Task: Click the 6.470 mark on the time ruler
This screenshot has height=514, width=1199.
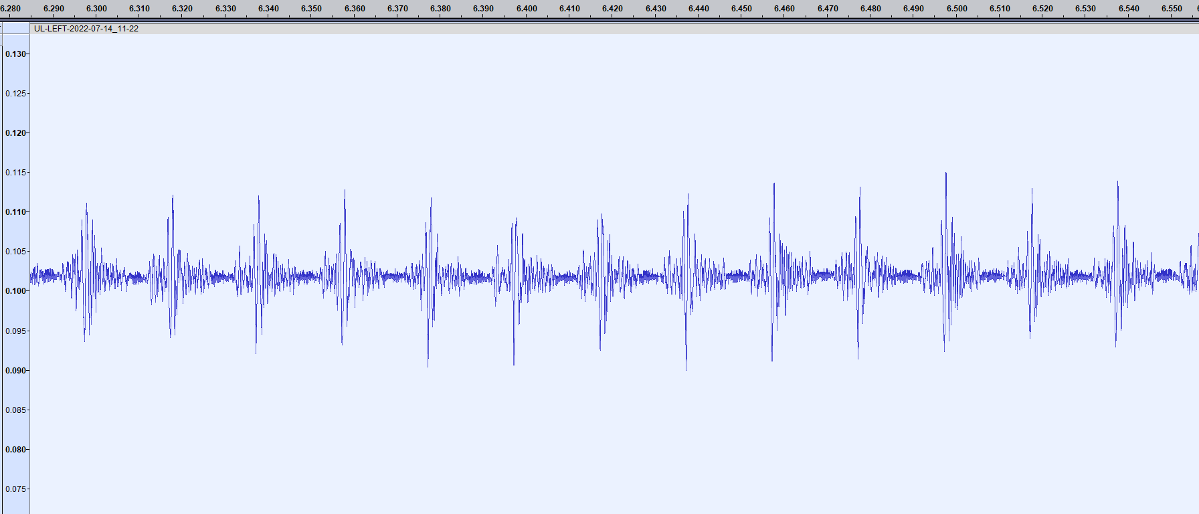Action: [828, 9]
